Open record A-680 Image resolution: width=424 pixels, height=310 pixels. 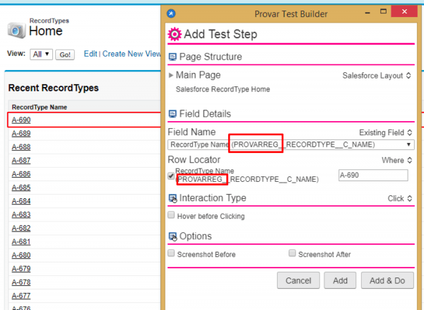(x=21, y=256)
